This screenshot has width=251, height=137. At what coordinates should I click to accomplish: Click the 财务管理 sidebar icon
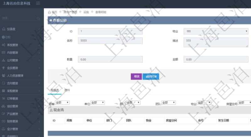[x=3, y=121]
